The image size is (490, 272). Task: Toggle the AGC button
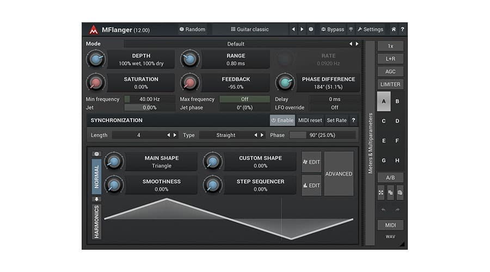[x=390, y=71]
